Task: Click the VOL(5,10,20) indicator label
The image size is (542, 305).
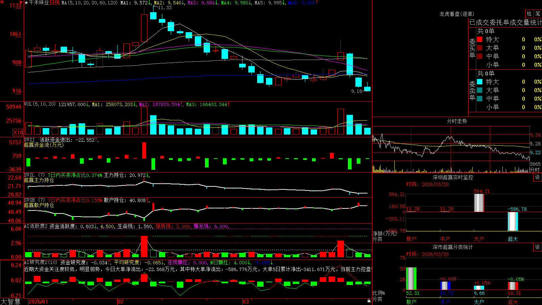Action: point(40,104)
